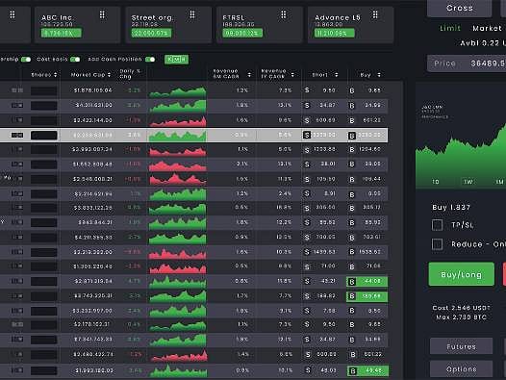Open the Futures button
Viewport: 506px width, 380px height.
[x=462, y=346]
